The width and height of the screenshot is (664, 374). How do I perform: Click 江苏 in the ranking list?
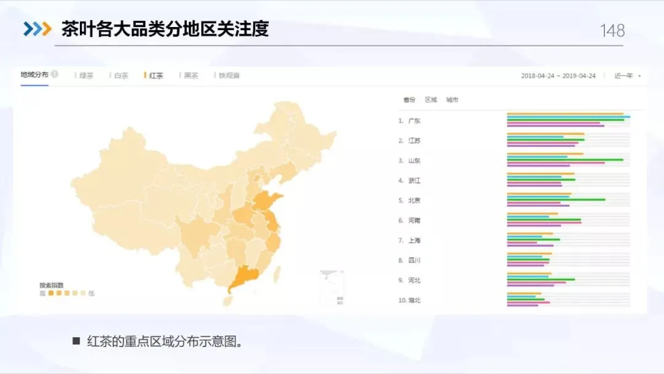(x=414, y=141)
